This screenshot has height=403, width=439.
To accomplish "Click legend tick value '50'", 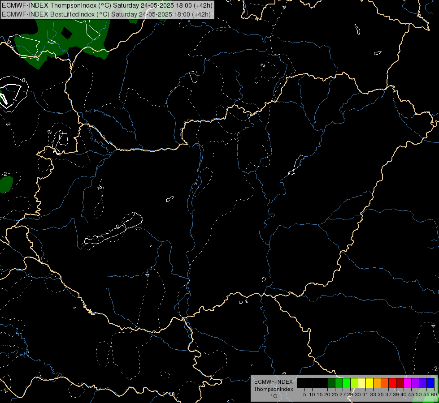I will [x=419, y=394].
